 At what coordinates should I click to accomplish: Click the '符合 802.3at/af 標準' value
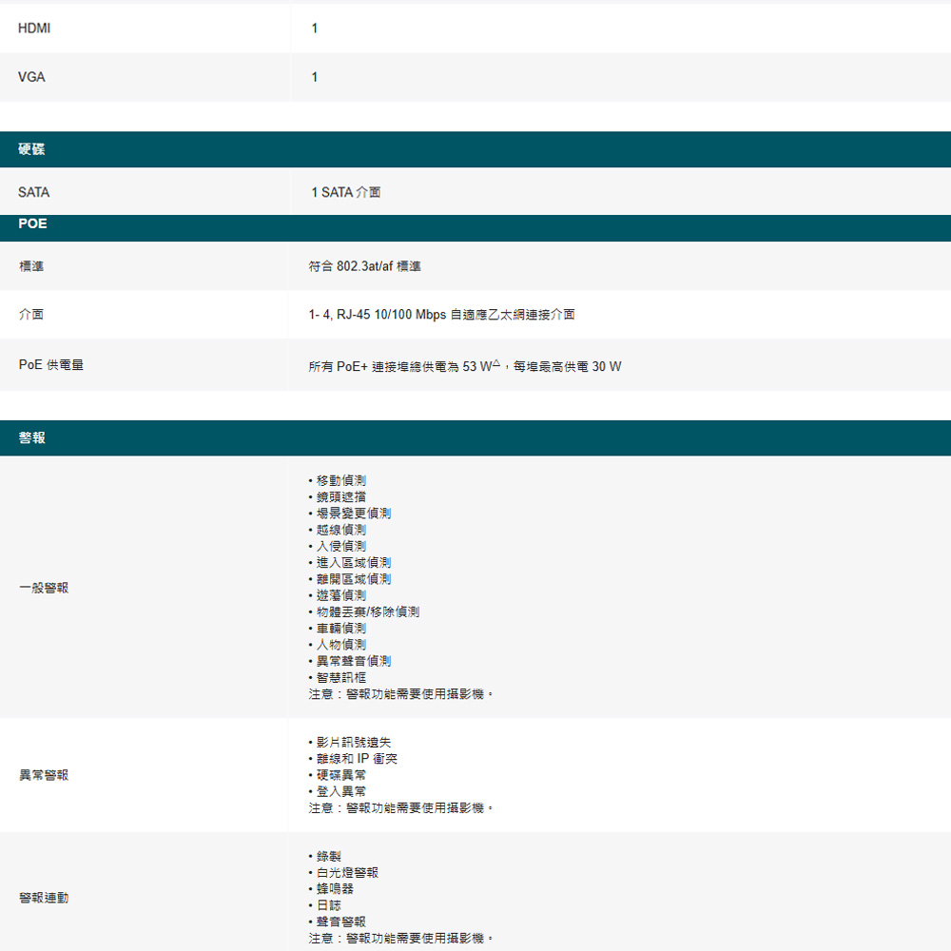pos(365,266)
